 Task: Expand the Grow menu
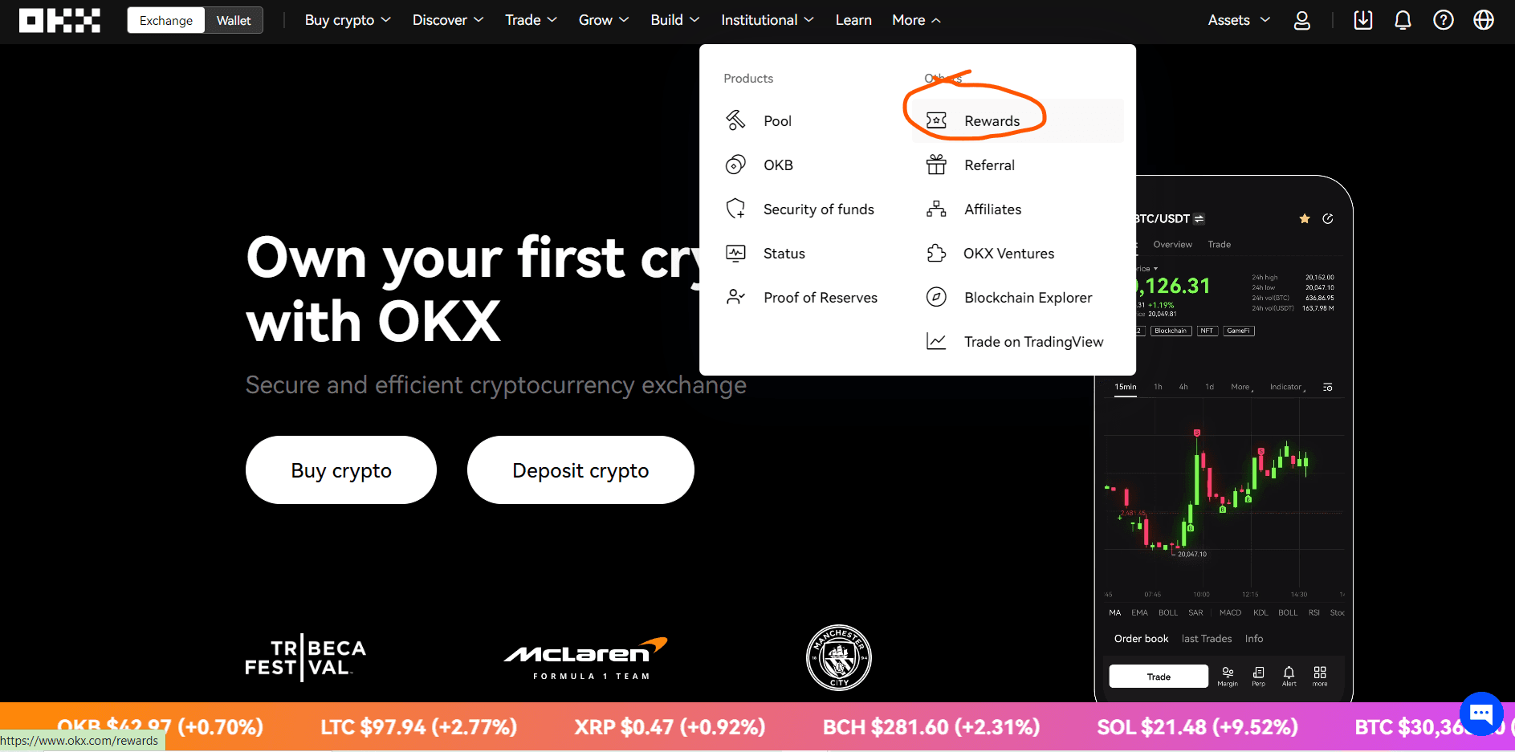(604, 20)
